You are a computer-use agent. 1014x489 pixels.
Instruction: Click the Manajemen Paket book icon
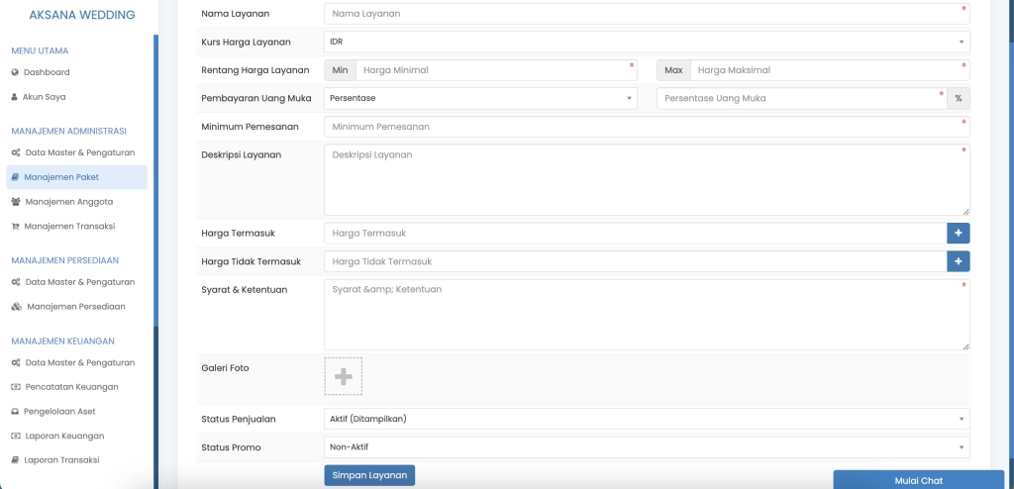[x=15, y=177]
